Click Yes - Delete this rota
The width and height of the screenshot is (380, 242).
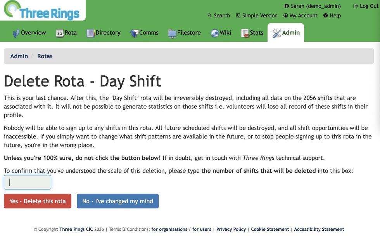coord(37,201)
